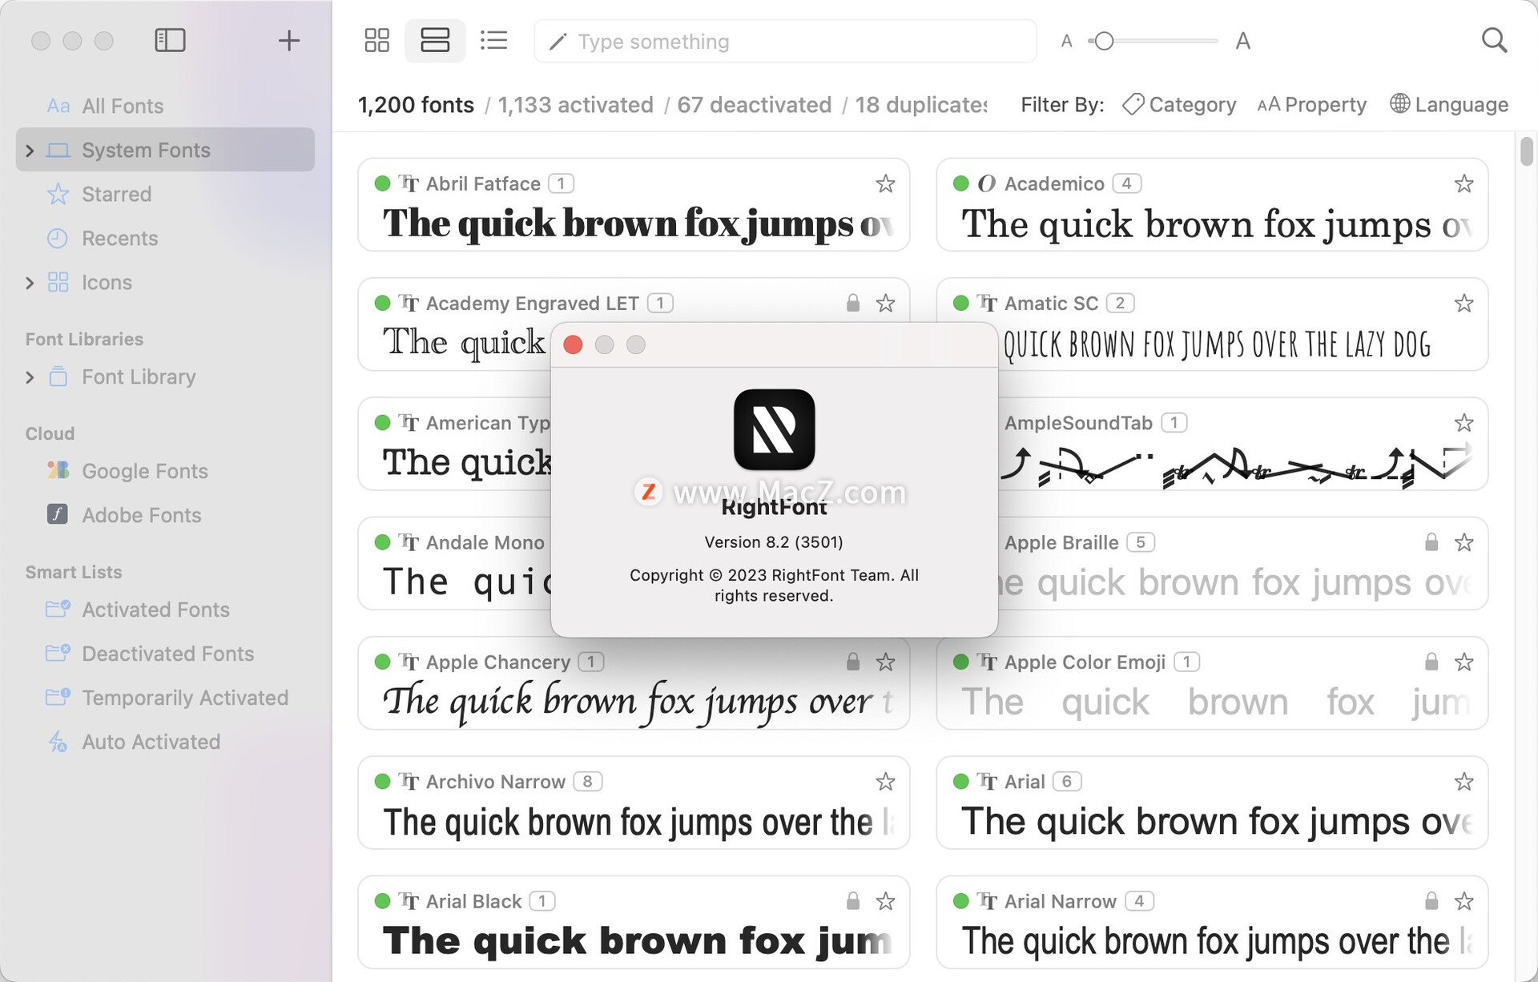This screenshot has height=982, width=1538.
Task: Expand the Font Library chevron
Action: [30, 377]
